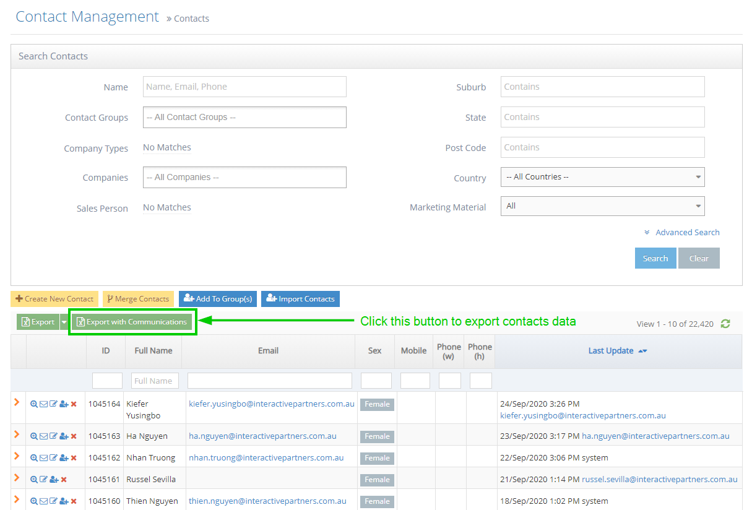Click the Export with Communications button
The width and height of the screenshot is (752, 510).
pos(132,321)
